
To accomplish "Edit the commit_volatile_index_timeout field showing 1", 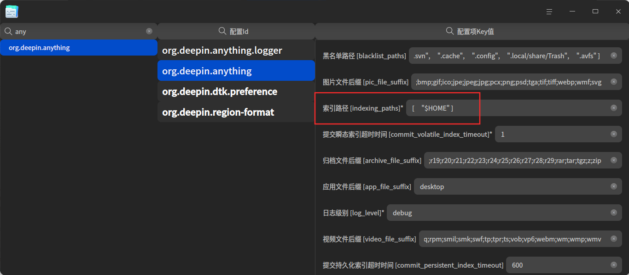I will click(x=559, y=134).
